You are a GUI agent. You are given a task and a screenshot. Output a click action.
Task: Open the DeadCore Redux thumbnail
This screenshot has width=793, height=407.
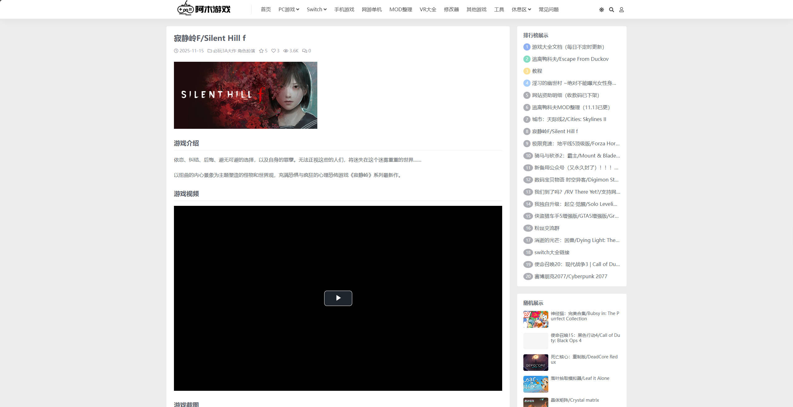[536, 362]
